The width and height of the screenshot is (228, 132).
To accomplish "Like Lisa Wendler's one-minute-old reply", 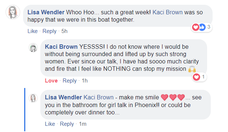I will (50, 124).
